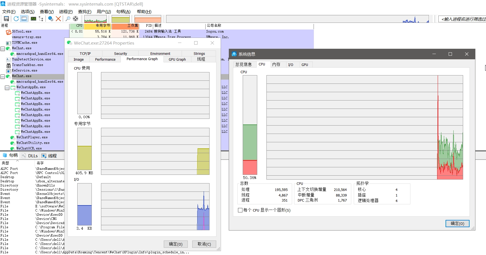The image size is (486, 255).
Task: Collapse the first WeChat.exe tree node
Action: [3, 49]
